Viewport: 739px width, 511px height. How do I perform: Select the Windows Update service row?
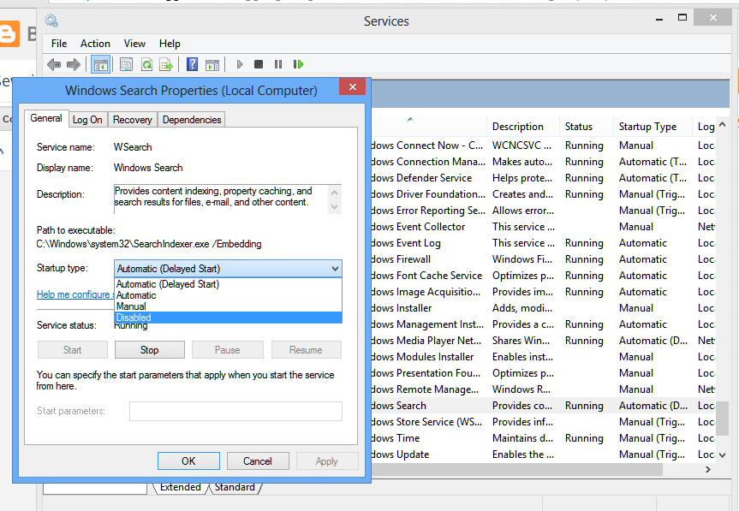tap(542, 455)
